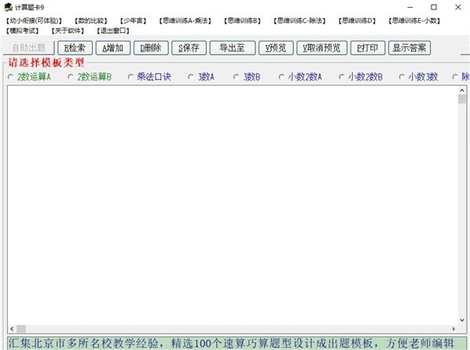Click the D删除 delete button
470x350 pixels.
151,48
